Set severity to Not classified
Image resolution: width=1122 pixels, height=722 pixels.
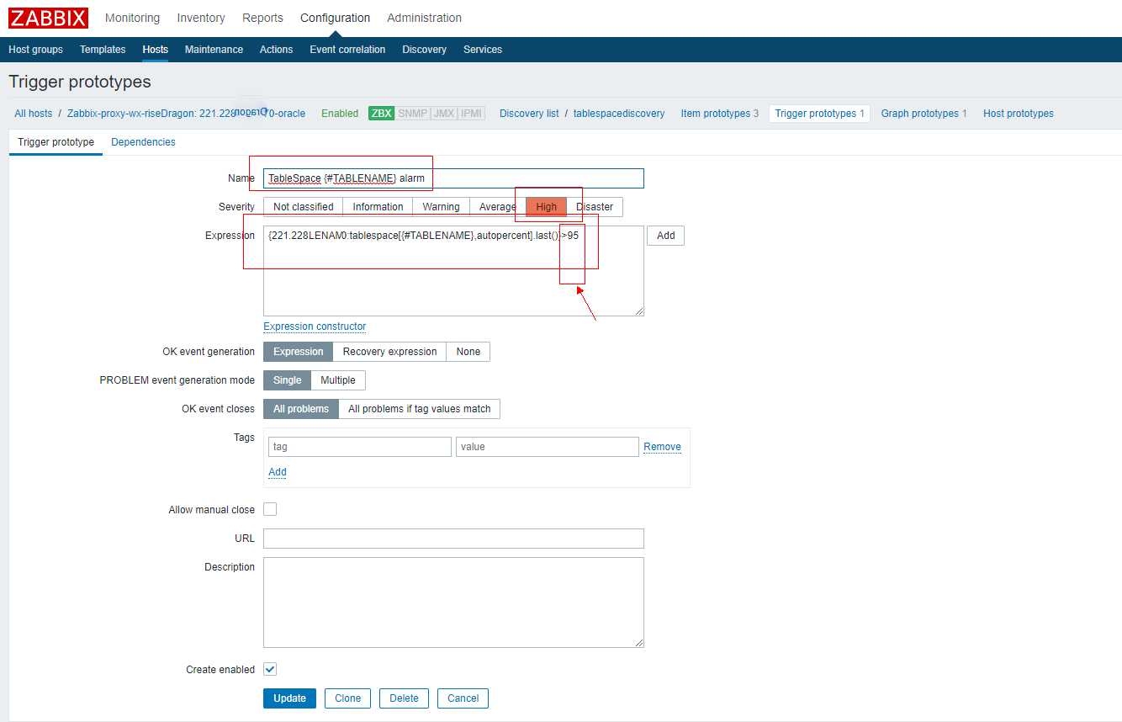point(303,207)
